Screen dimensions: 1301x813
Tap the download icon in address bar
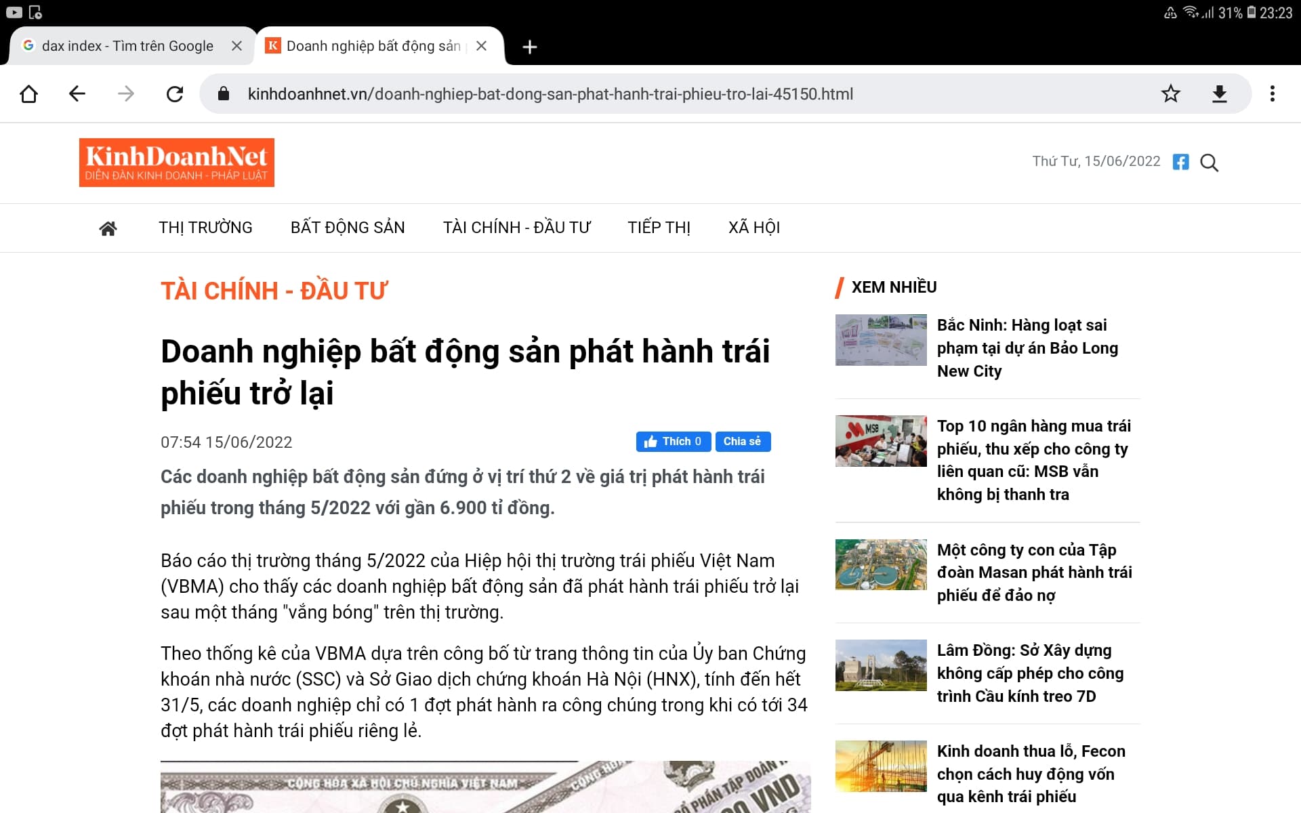pos(1219,93)
